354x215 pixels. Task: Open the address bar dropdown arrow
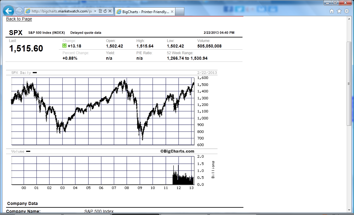pos(95,11)
